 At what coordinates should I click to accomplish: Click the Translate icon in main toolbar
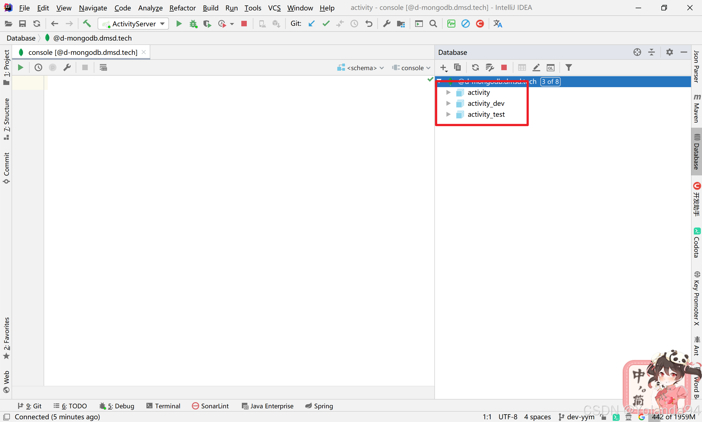pyautogui.click(x=497, y=24)
